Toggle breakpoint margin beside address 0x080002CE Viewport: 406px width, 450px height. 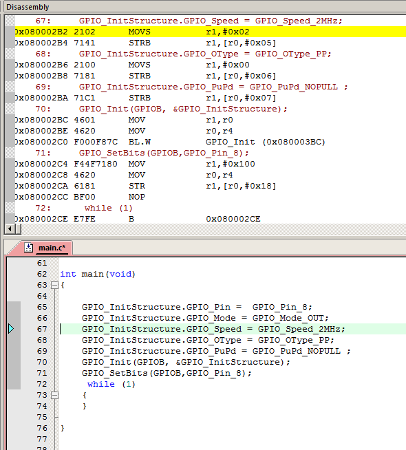pyautogui.click(x=10, y=219)
